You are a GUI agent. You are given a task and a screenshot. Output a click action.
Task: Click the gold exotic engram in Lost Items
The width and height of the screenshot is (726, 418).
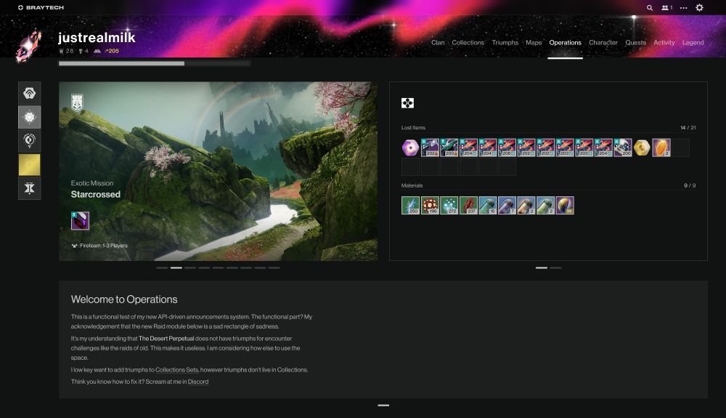point(643,148)
